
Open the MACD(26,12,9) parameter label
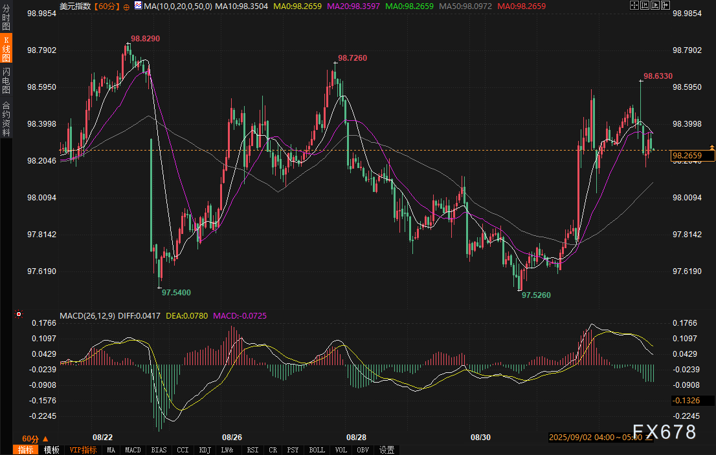[87, 316]
